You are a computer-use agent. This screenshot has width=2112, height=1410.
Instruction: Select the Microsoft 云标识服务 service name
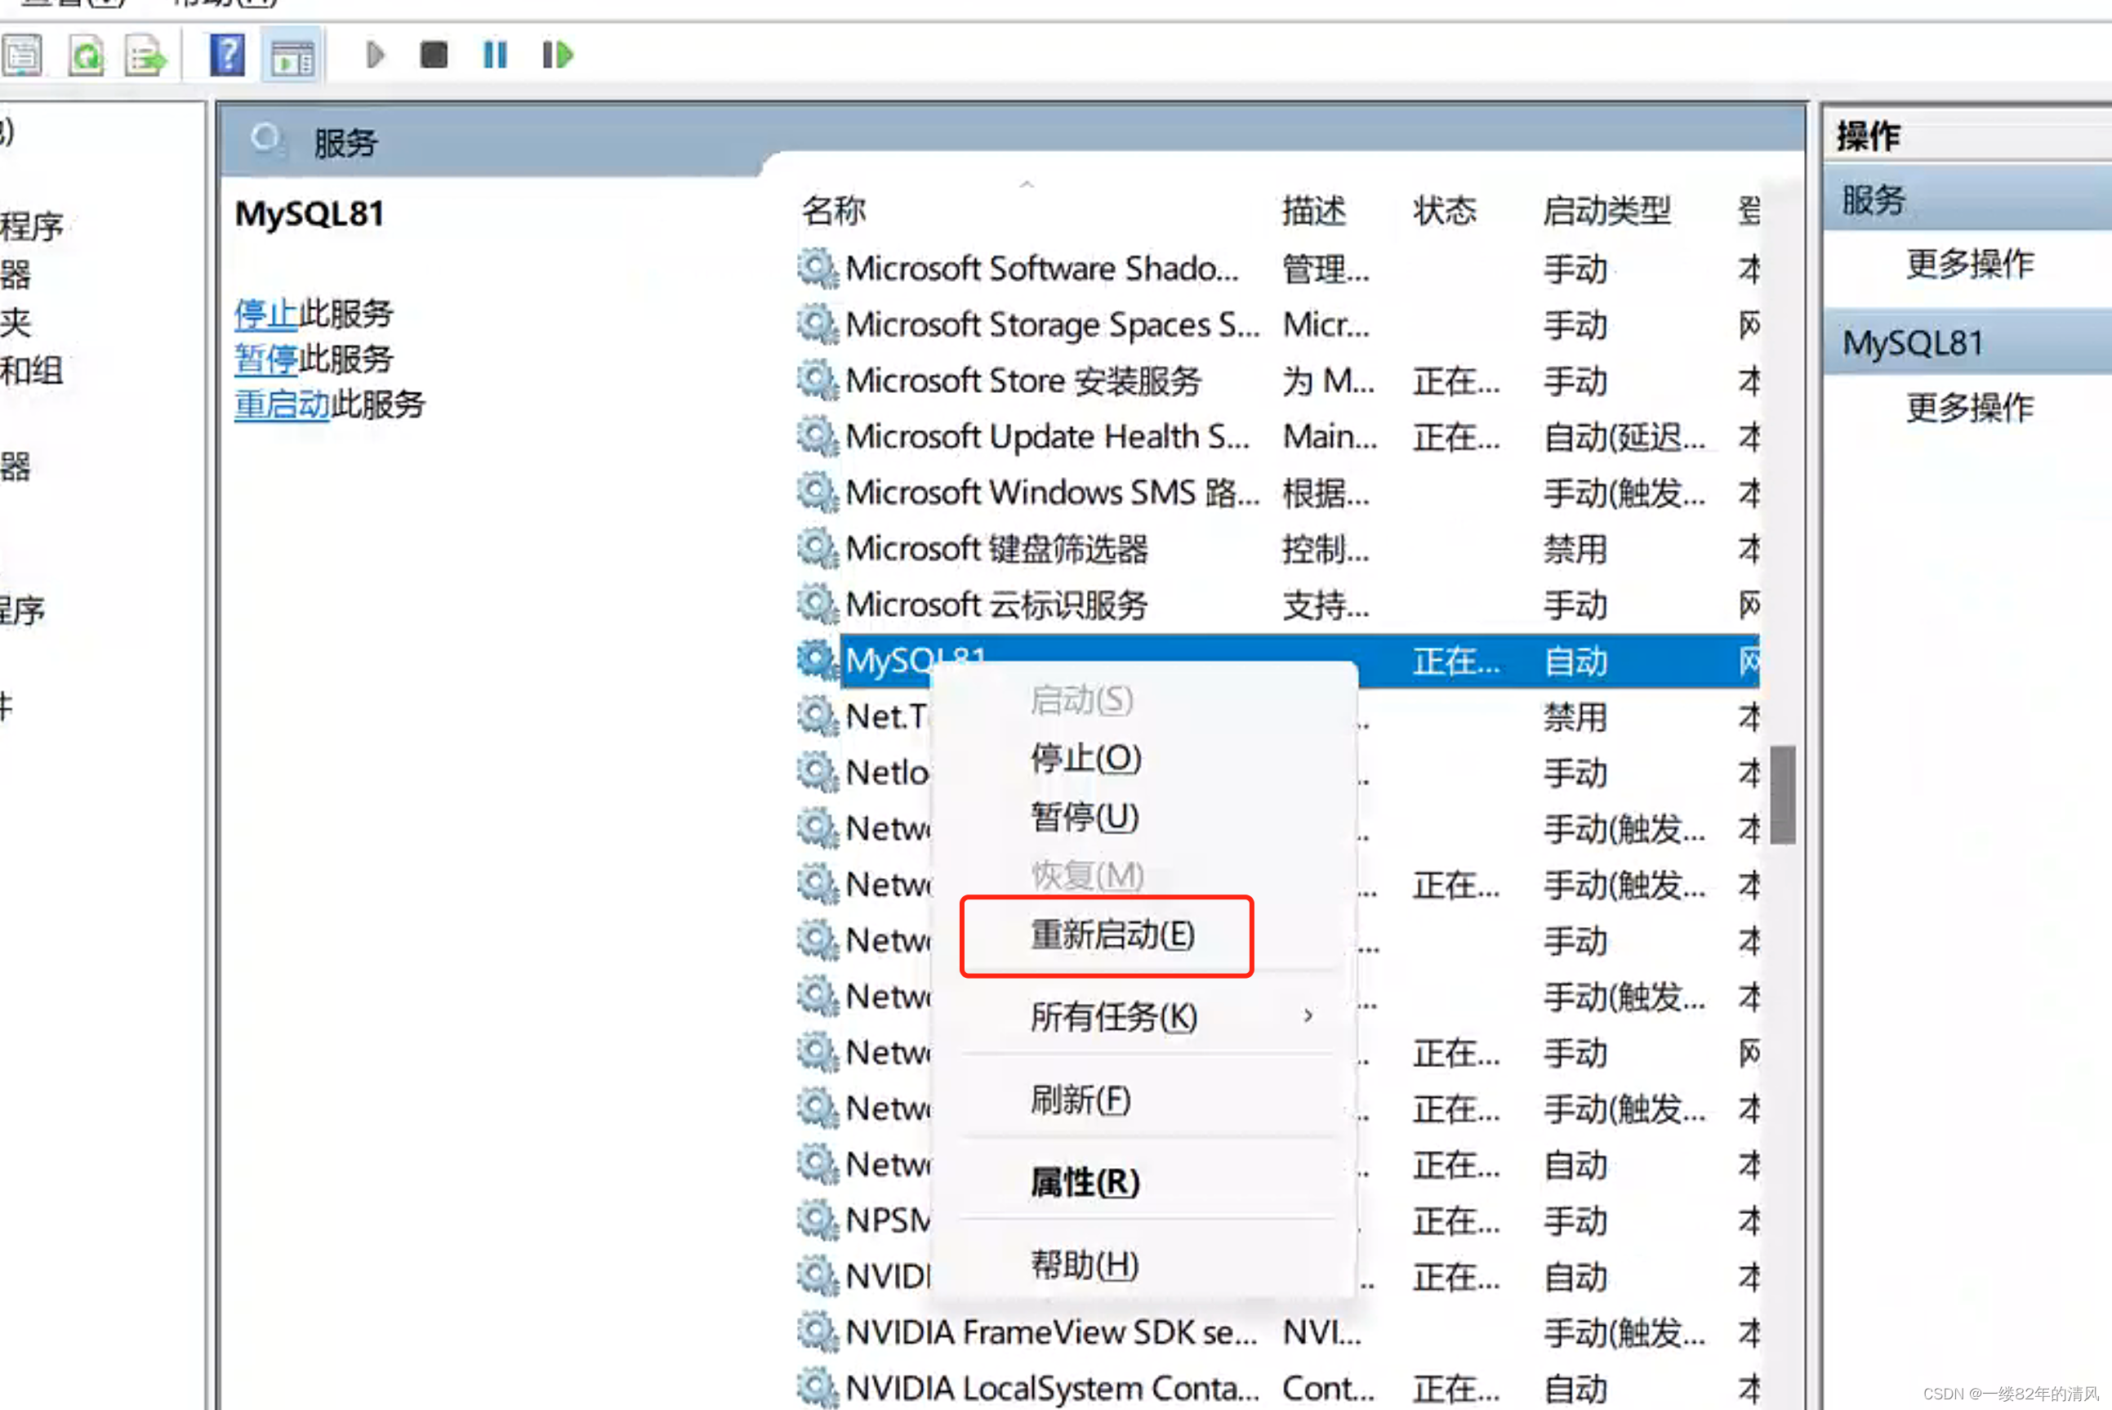pyautogui.click(x=996, y=605)
